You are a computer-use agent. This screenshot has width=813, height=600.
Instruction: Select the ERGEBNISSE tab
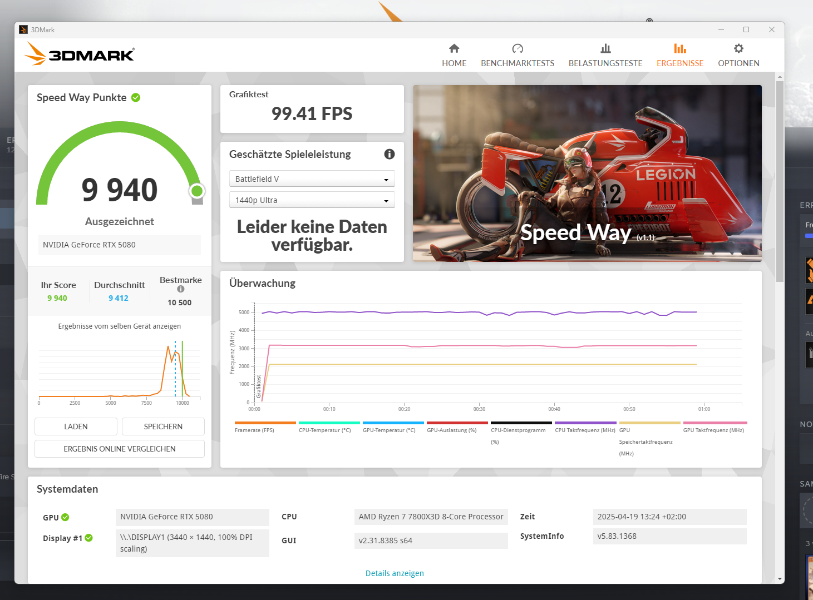pos(679,54)
